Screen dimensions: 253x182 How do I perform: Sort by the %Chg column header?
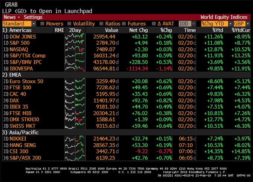pos(166,30)
